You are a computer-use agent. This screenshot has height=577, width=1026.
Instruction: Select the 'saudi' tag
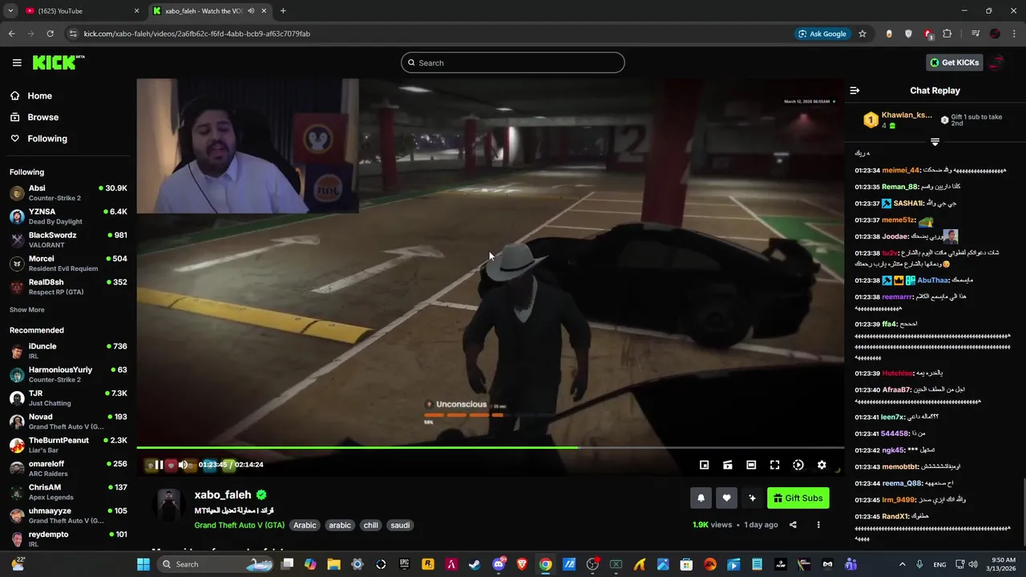click(400, 525)
